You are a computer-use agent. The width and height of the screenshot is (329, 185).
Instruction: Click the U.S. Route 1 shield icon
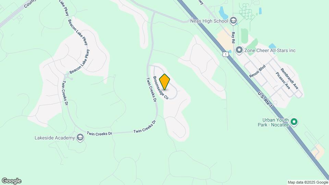225,54
